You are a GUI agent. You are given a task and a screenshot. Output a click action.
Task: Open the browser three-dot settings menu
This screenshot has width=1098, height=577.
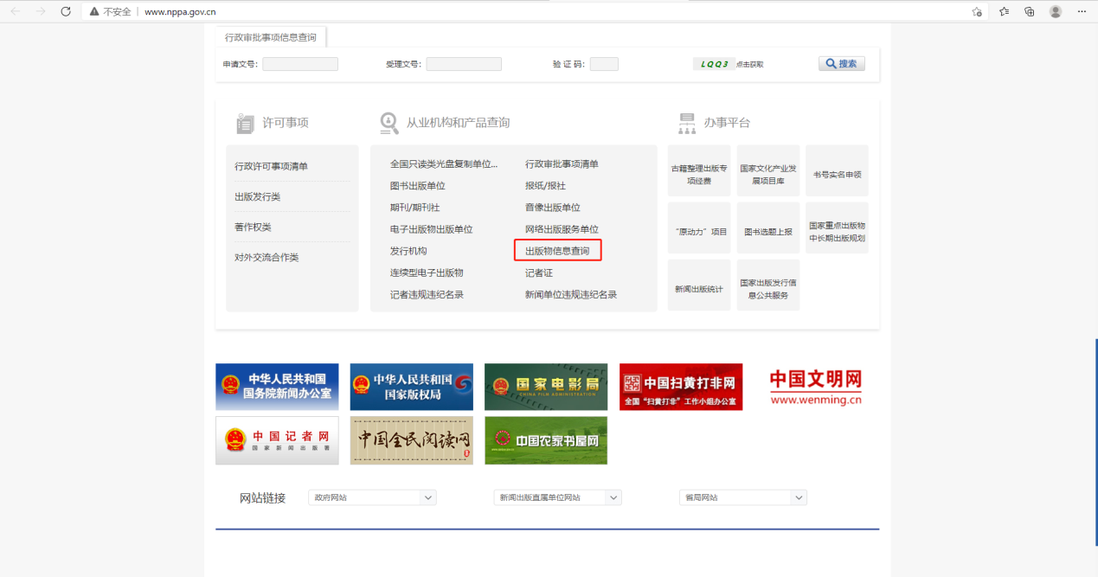[1081, 12]
